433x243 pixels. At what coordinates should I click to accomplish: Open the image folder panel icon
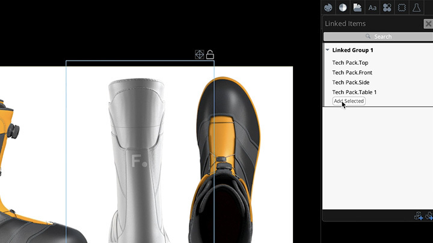(x=357, y=7)
